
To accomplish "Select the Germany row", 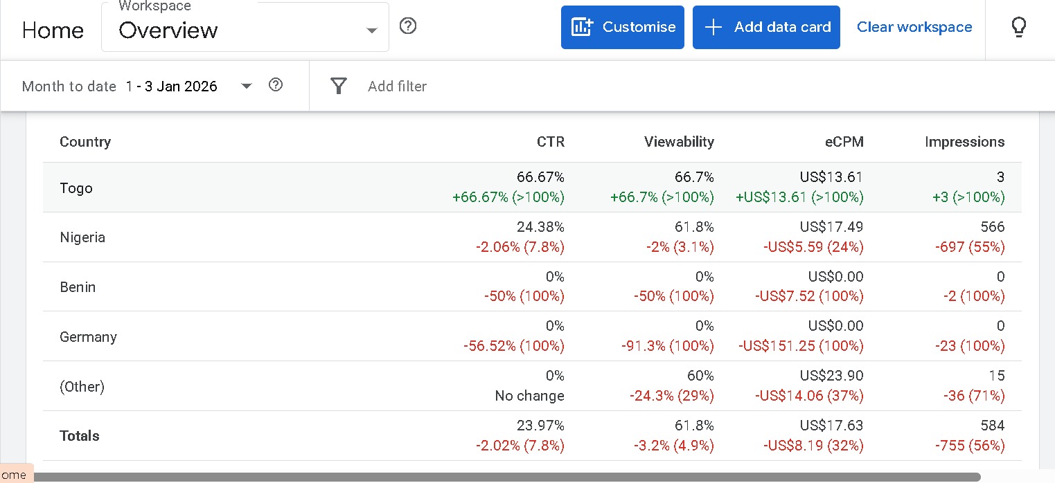I will pos(88,337).
